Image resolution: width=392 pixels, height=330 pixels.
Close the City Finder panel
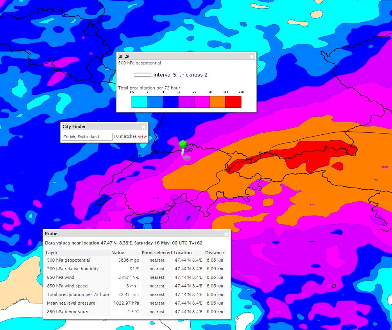pos(143,127)
